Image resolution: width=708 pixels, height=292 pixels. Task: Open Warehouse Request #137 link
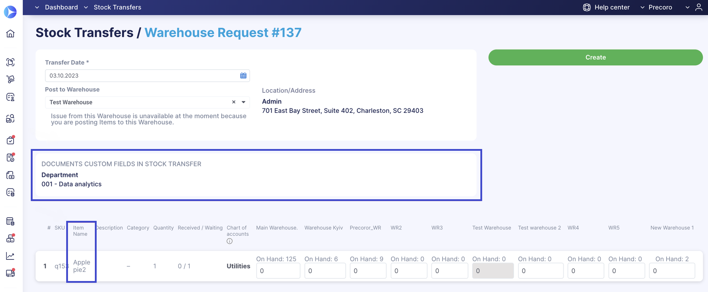pos(223,33)
